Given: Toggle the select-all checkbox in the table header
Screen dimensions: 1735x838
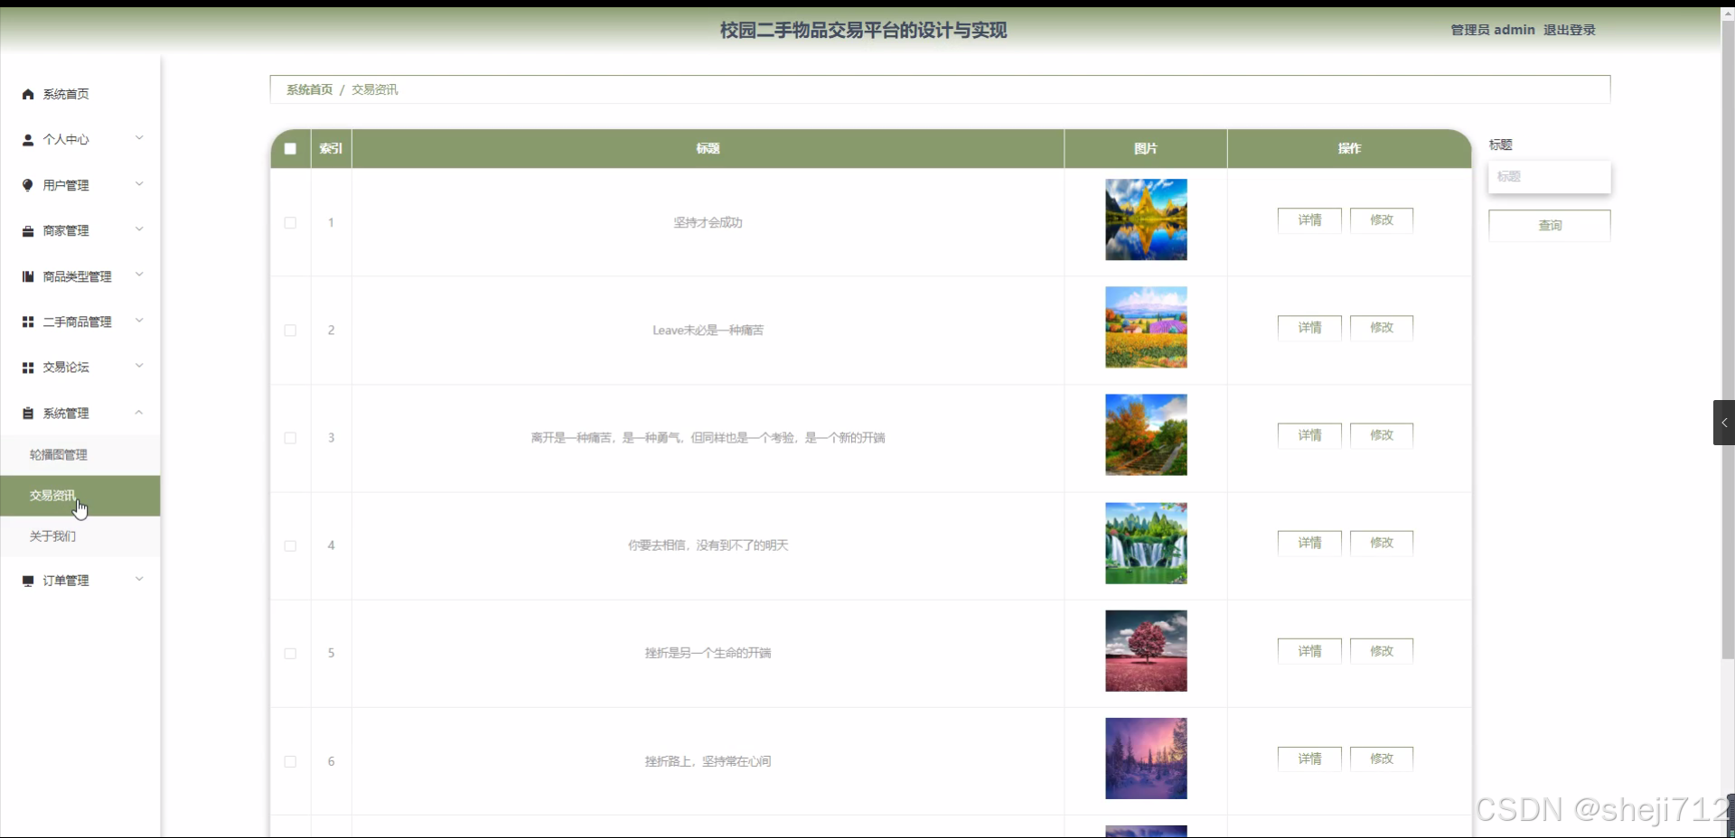Looking at the screenshot, I should 290,149.
